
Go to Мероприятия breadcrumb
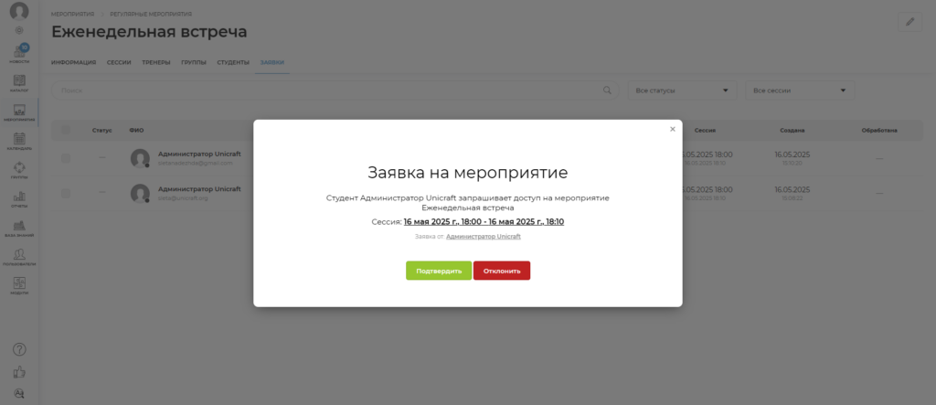click(x=73, y=14)
